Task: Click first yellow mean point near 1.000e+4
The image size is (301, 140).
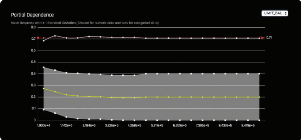Action: tap(44, 89)
